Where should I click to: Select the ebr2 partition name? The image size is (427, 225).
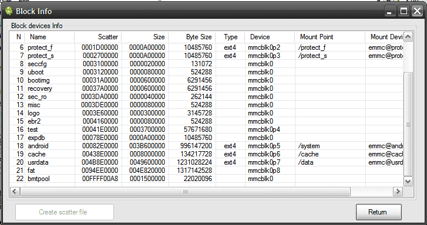(x=34, y=121)
